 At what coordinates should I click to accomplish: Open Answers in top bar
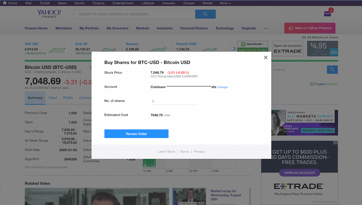coord(169,3)
